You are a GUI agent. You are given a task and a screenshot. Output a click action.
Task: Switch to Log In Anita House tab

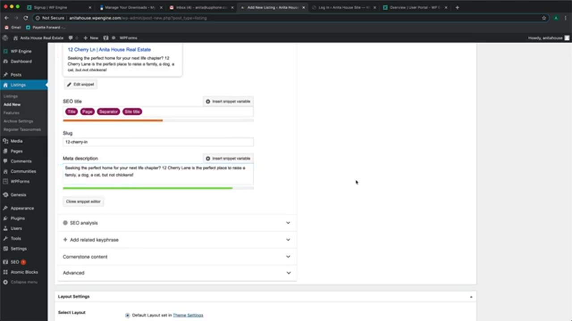[x=344, y=7]
